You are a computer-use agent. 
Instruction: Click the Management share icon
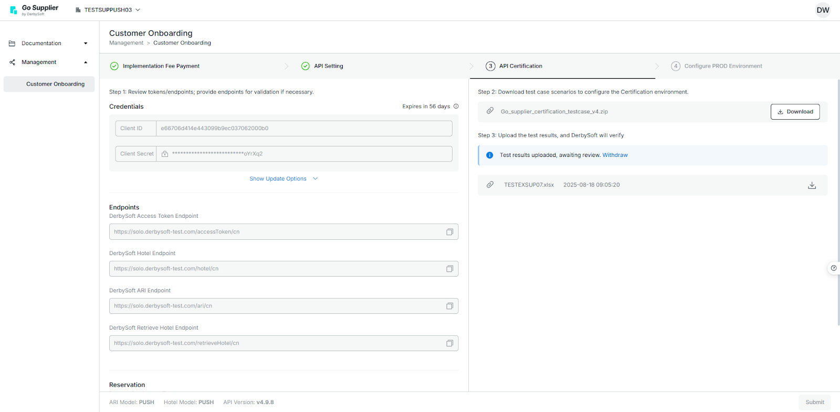click(12, 62)
